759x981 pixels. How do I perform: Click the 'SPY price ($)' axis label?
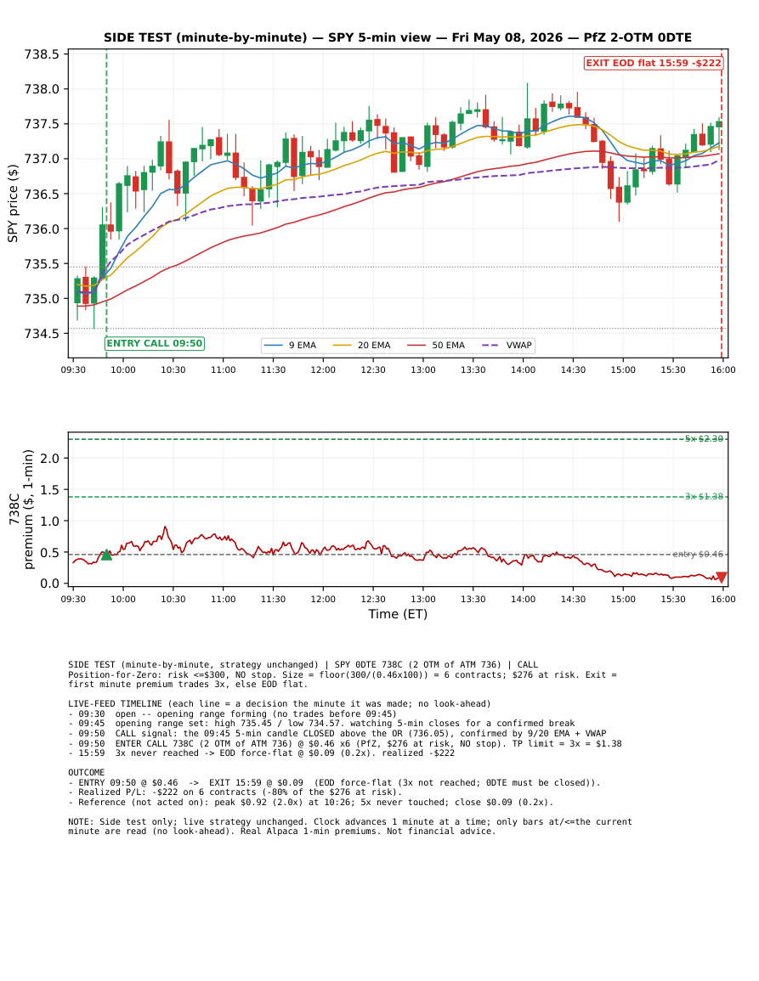click(x=13, y=203)
